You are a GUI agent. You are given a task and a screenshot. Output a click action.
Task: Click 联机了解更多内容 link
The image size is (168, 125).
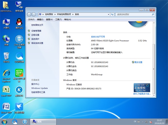tap(142, 94)
